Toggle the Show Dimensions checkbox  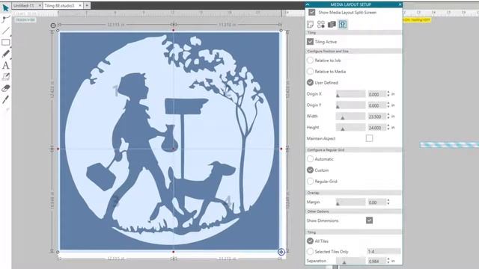click(x=369, y=220)
